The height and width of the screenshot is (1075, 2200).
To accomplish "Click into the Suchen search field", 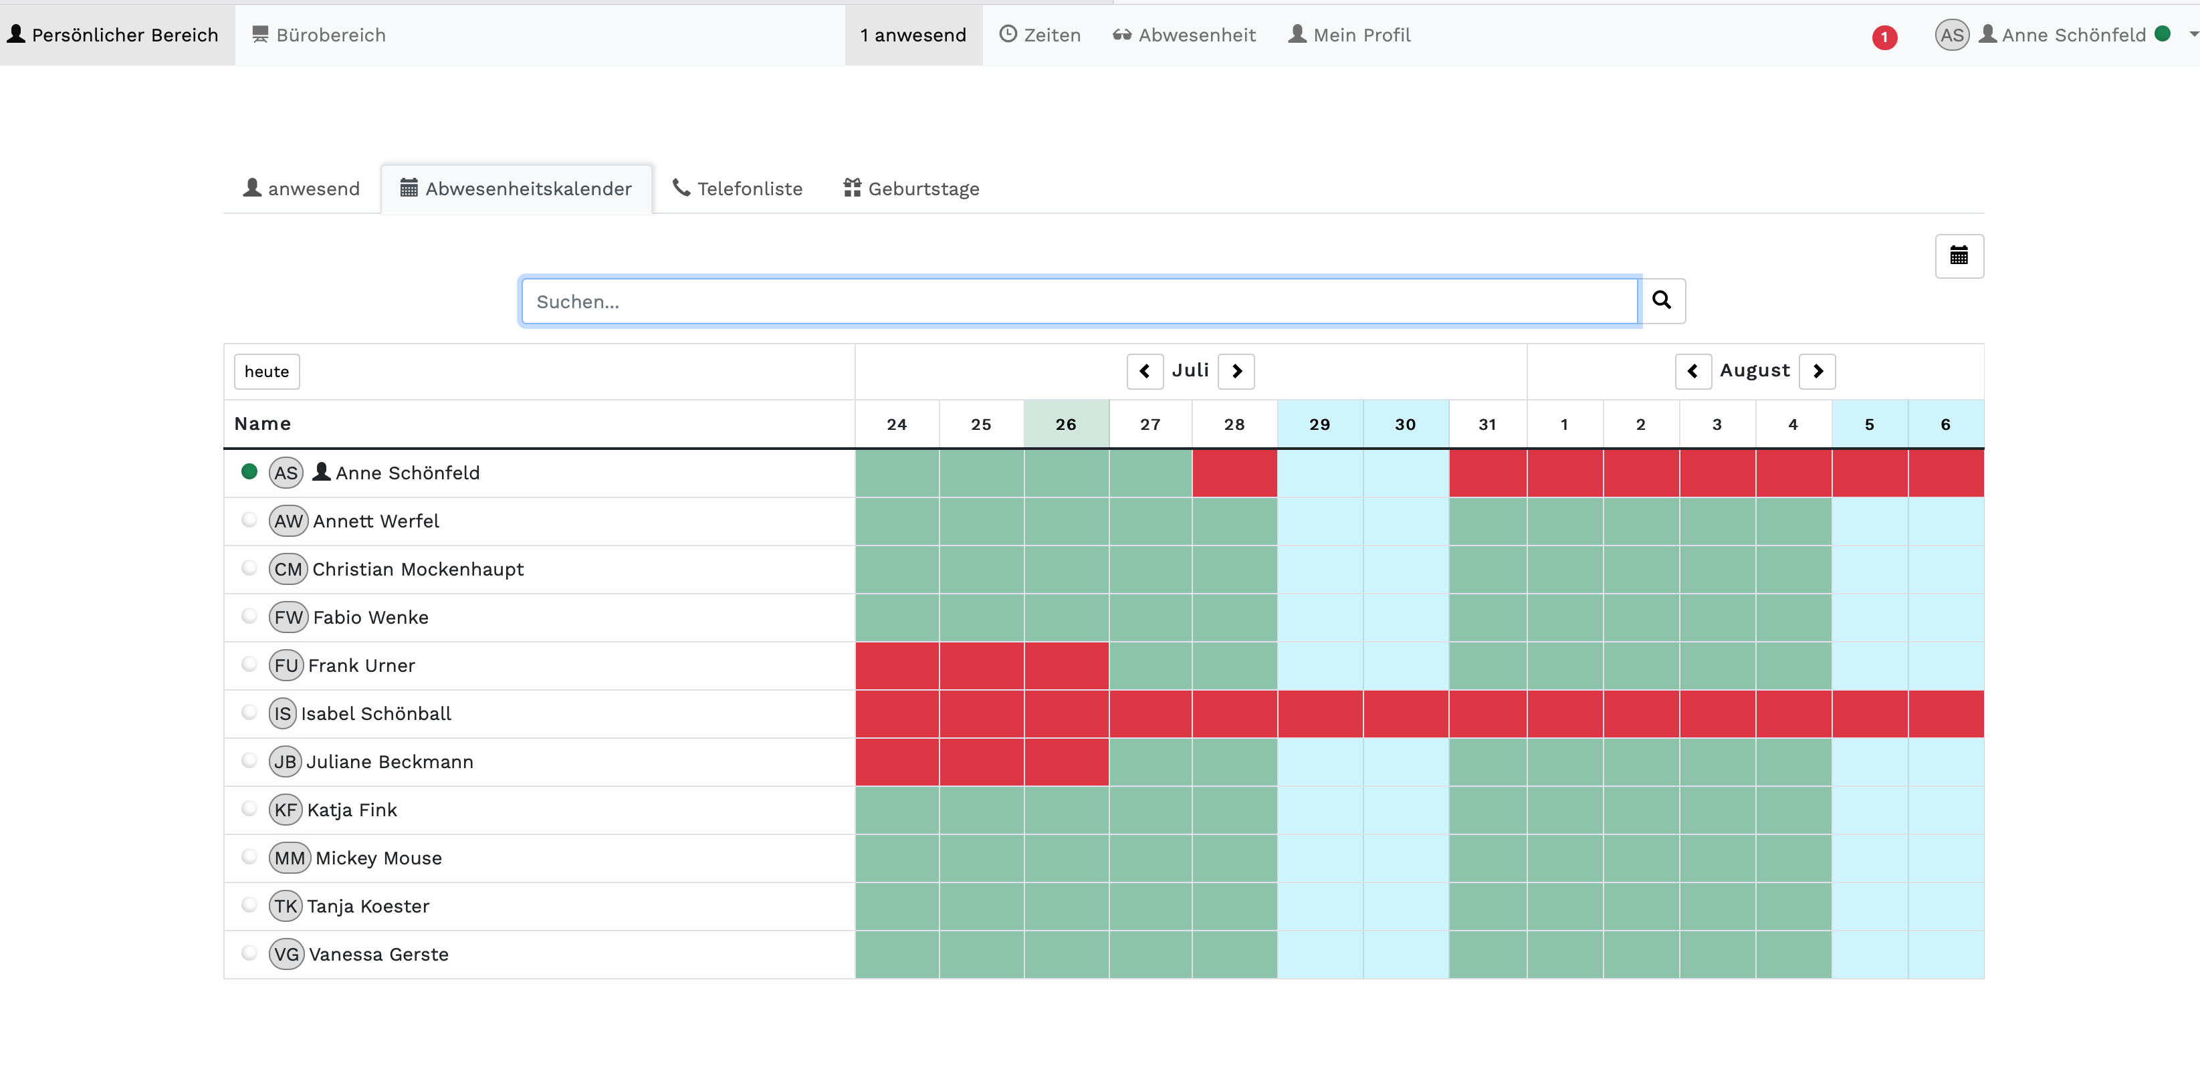I will (x=1079, y=301).
